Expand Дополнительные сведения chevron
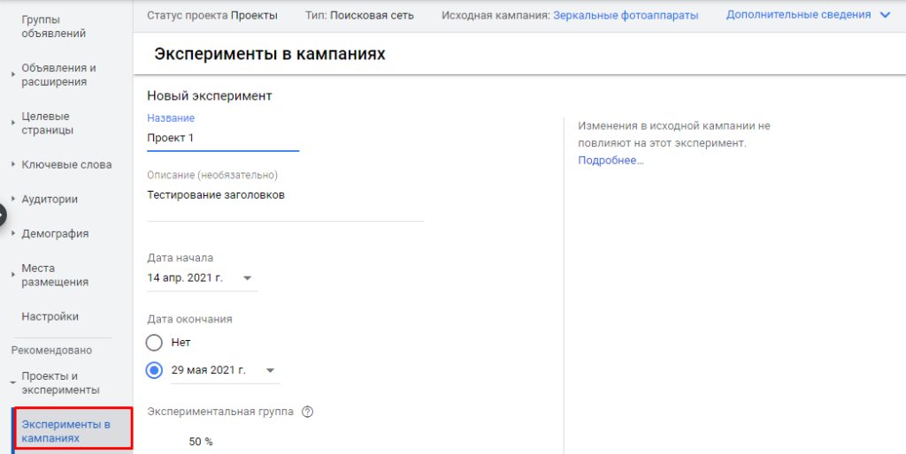 pyautogui.click(x=885, y=16)
